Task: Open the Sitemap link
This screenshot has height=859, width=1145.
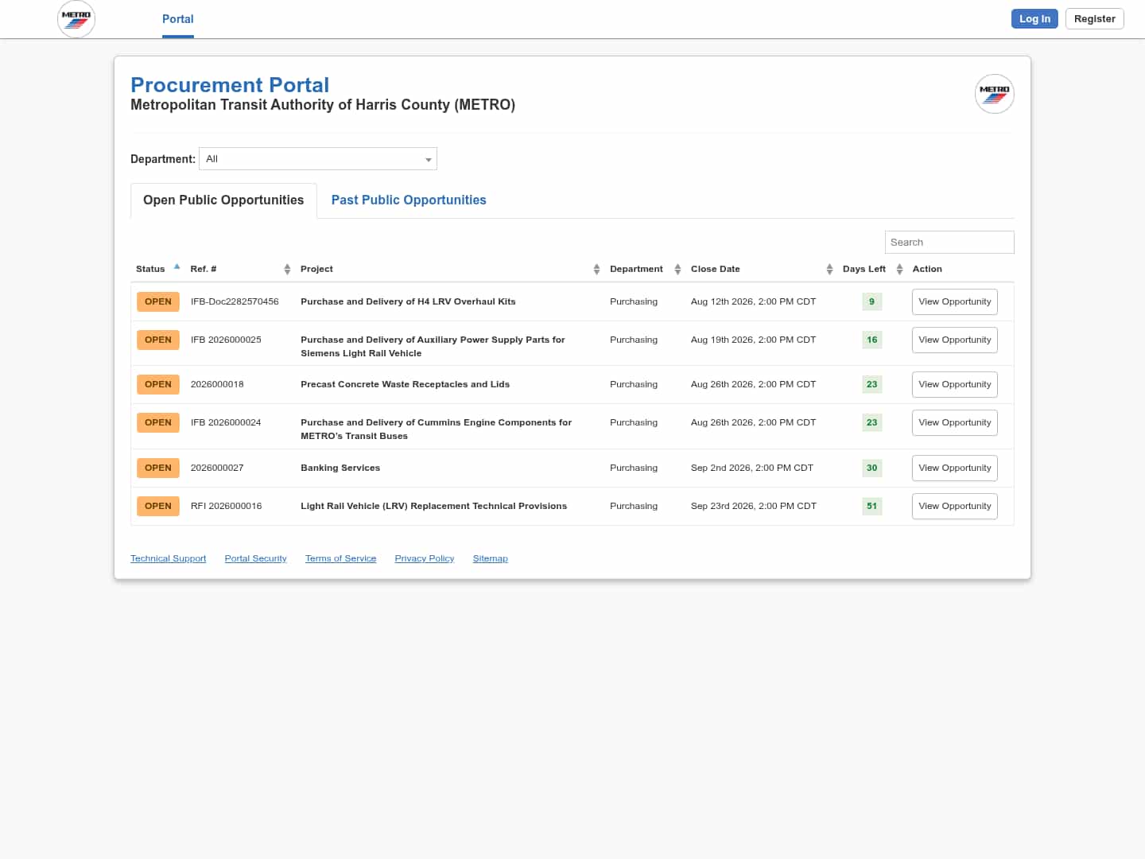Action: (x=491, y=558)
